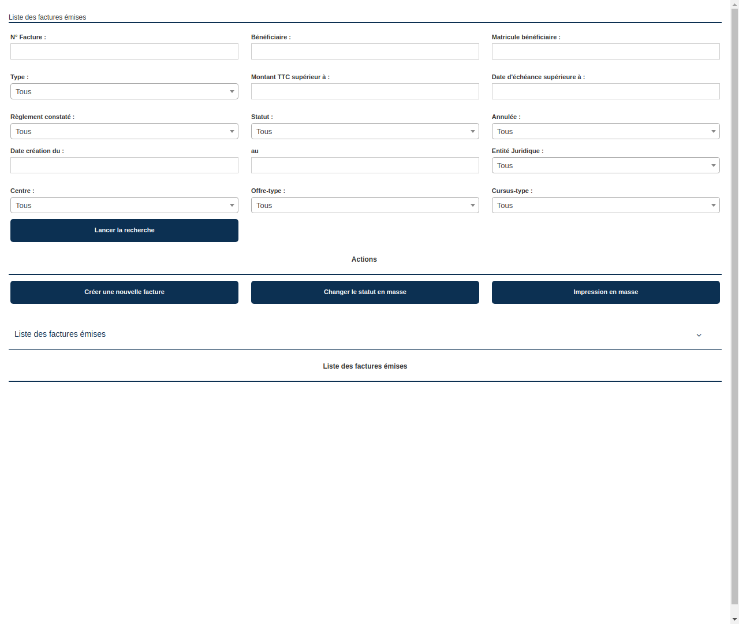The width and height of the screenshot is (739, 624).
Task: Open the Règlement constaté dropdown
Action: (124, 131)
